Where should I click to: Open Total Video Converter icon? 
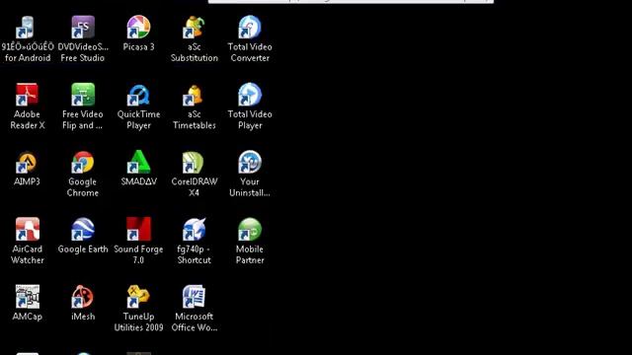point(250,28)
